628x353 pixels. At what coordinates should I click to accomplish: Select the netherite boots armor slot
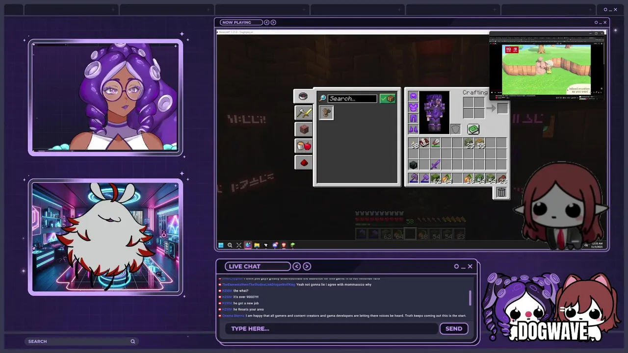(413, 129)
